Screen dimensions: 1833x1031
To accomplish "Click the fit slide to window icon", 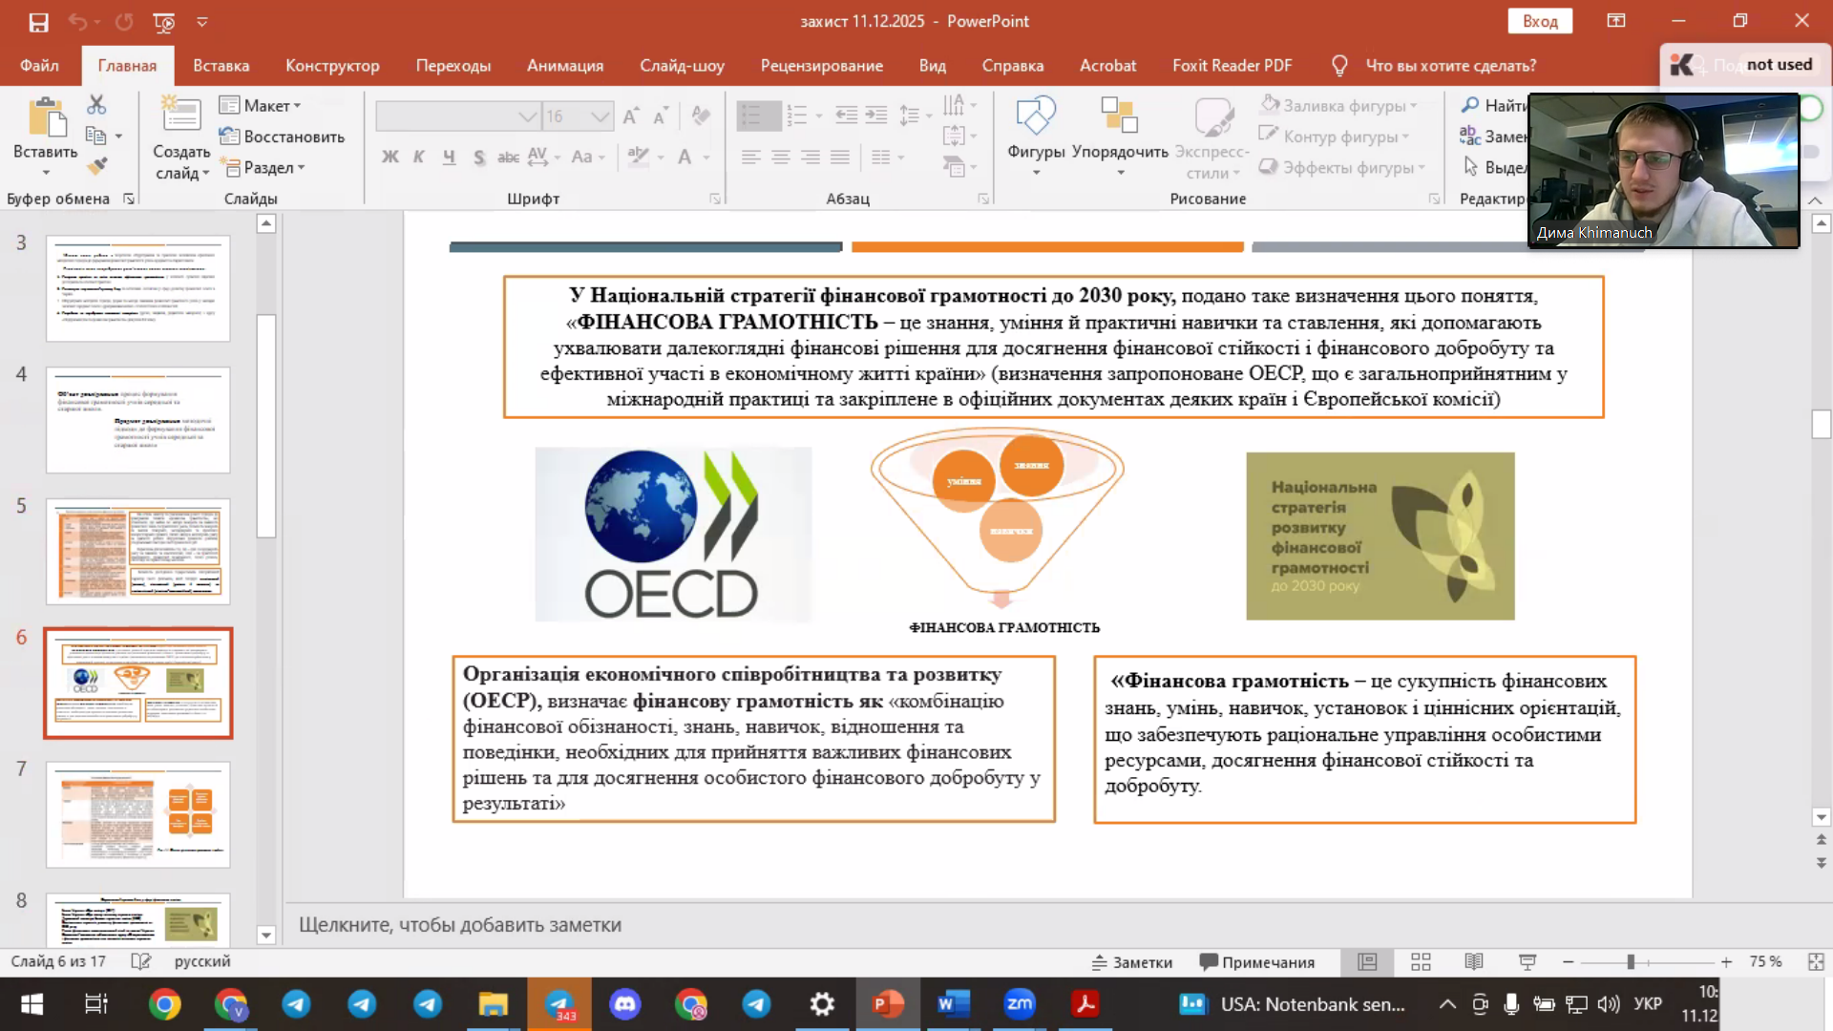I will [x=1816, y=961].
